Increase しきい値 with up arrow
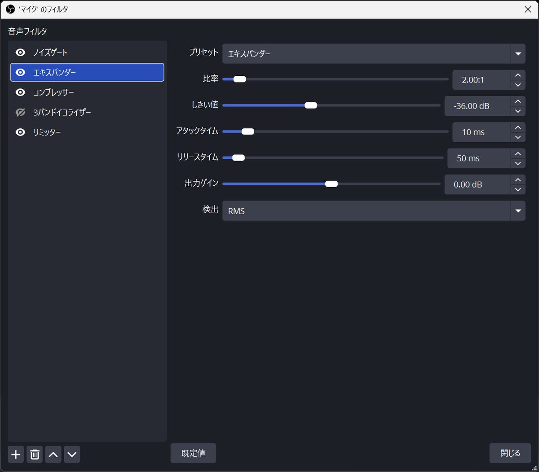 pyautogui.click(x=518, y=101)
